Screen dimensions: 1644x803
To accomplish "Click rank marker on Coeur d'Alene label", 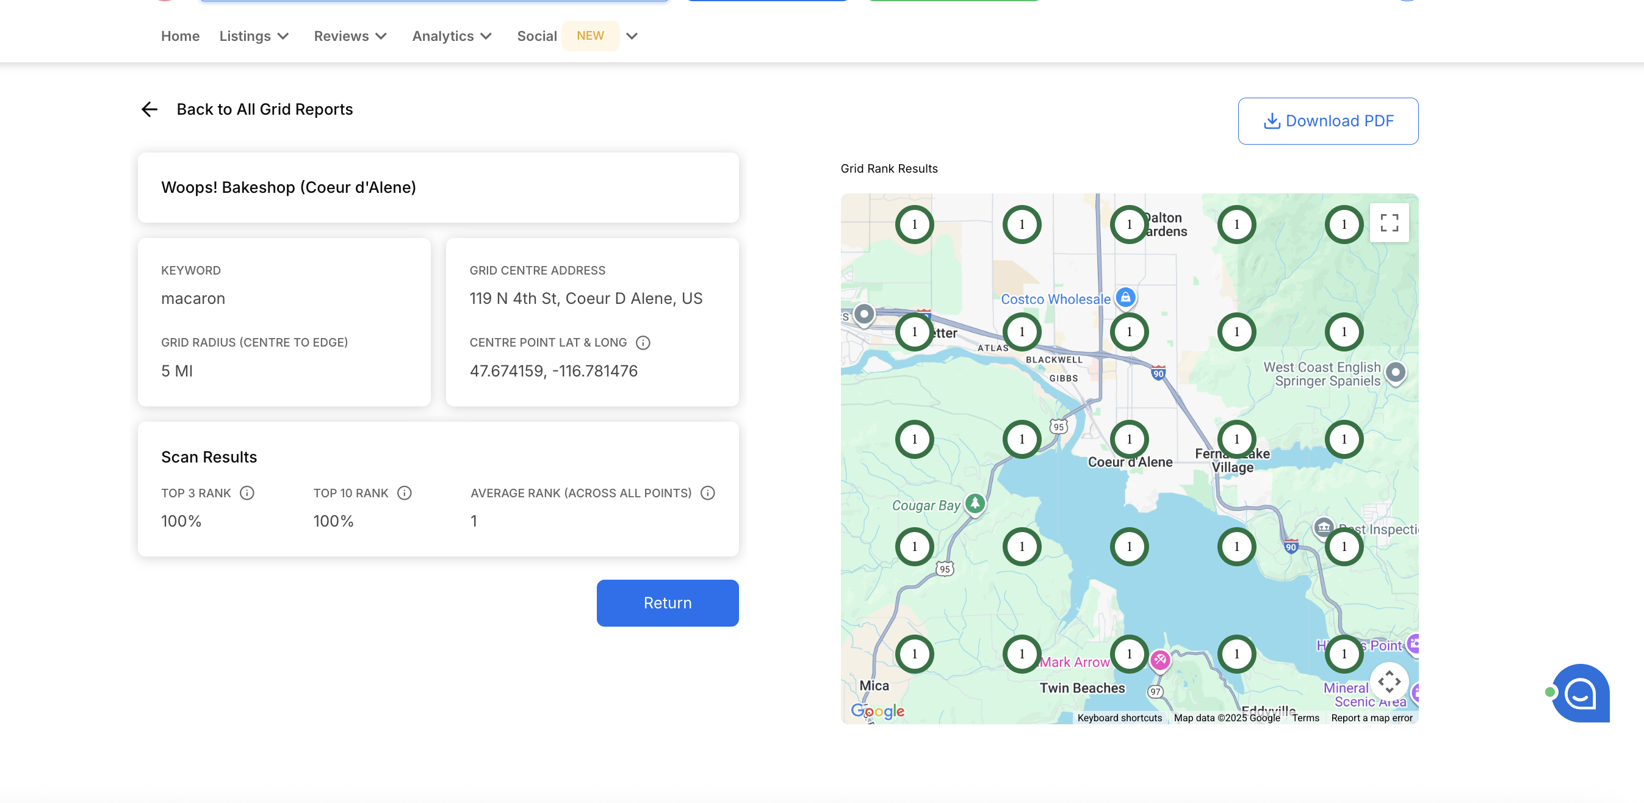I will click(1129, 439).
